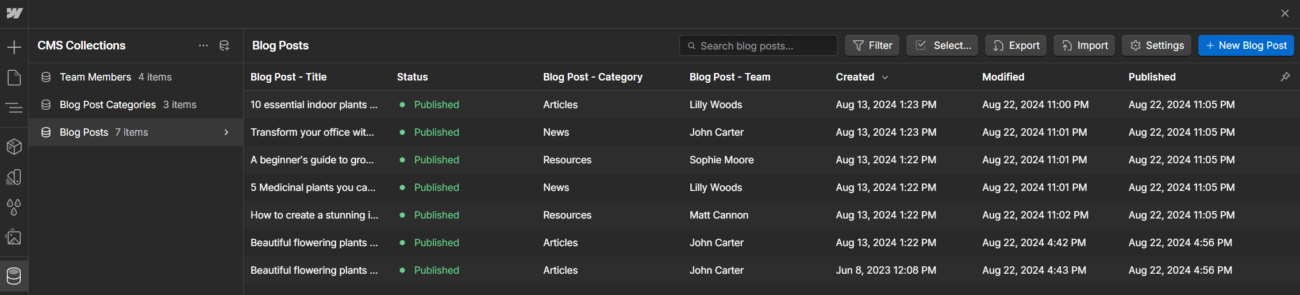The width and height of the screenshot is (1300, 295).
Task: Click Aug 22, 2024 4:42 PM modified date
Action: click(1034, 243)
